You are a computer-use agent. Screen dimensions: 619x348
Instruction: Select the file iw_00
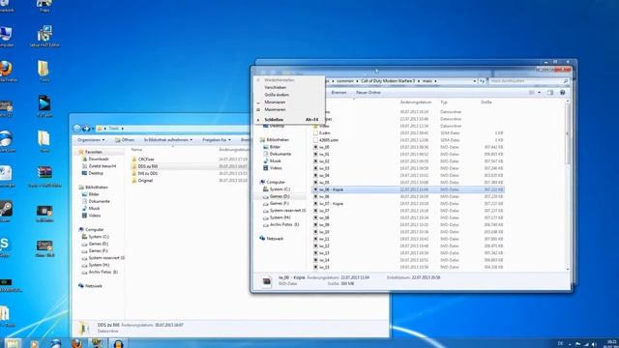324,147
